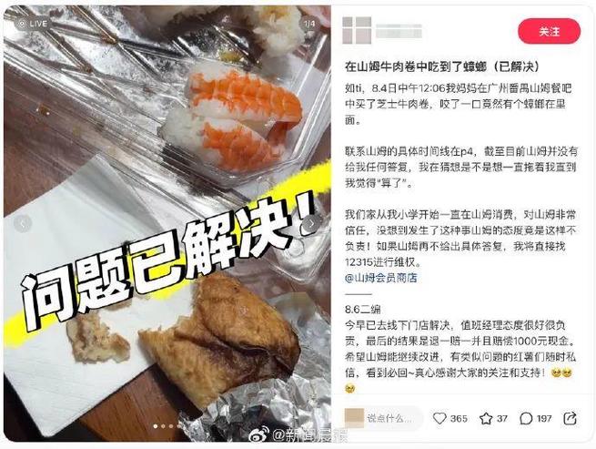Open the poster's avatar profile
This screenshot has width=596, height=449.
(357, 30)
